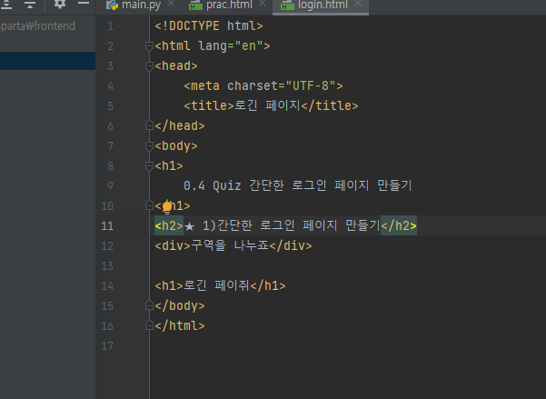Viewport: 546px width, 399px height.
Task: Click the lightbulb quick-fix icon on line 10
Action: click(x=167, y=207)
